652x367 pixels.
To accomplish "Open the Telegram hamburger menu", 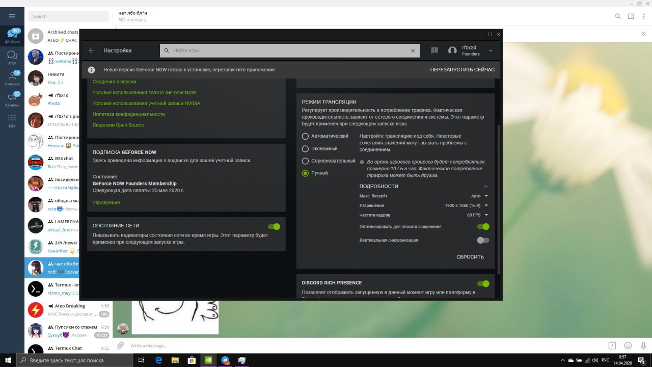I will [12, 16].
